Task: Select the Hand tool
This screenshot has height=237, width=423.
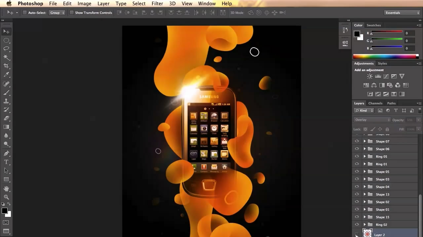Action: pyautogui.click(x=6, y=189)
